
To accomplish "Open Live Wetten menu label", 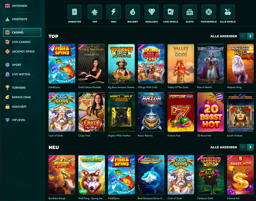I will coord(21,74).
